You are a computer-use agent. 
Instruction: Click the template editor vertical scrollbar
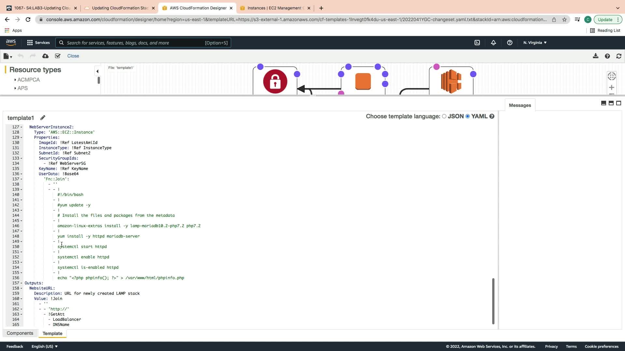pyautogui.click(x=493, y=301)
